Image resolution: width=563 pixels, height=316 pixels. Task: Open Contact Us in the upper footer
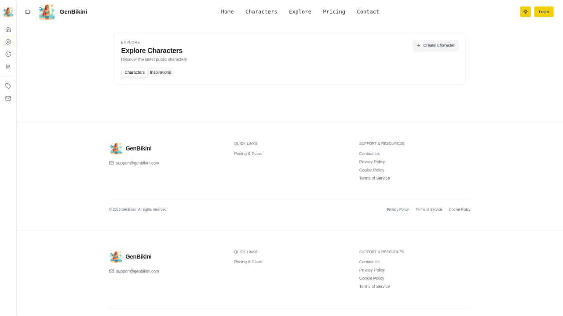[369, 154]
